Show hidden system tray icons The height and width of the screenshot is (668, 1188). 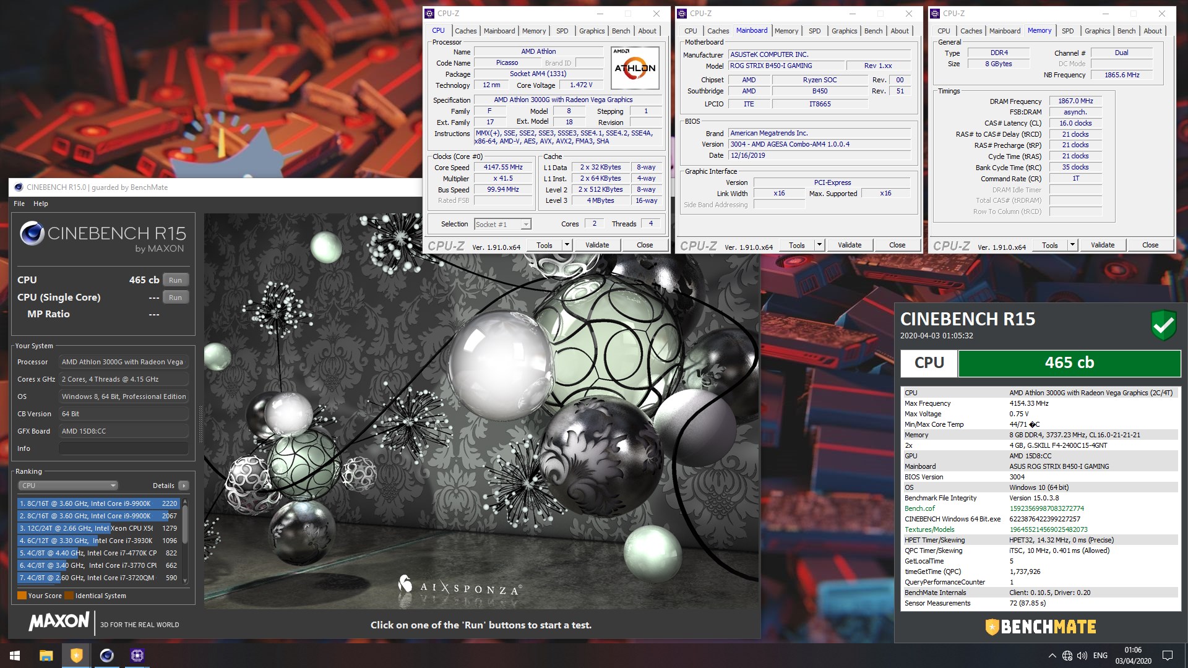pos(1052,656)
